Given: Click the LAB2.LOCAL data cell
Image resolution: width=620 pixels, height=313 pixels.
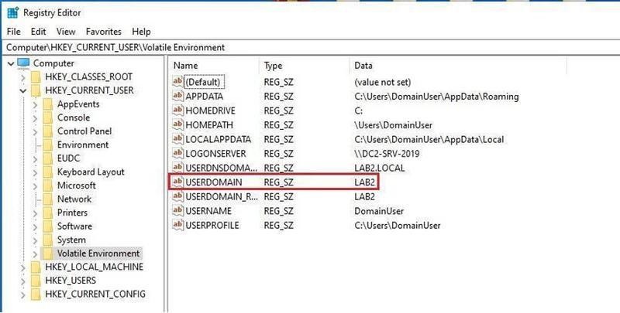Looking at the screenshot, I should point(379,168).
